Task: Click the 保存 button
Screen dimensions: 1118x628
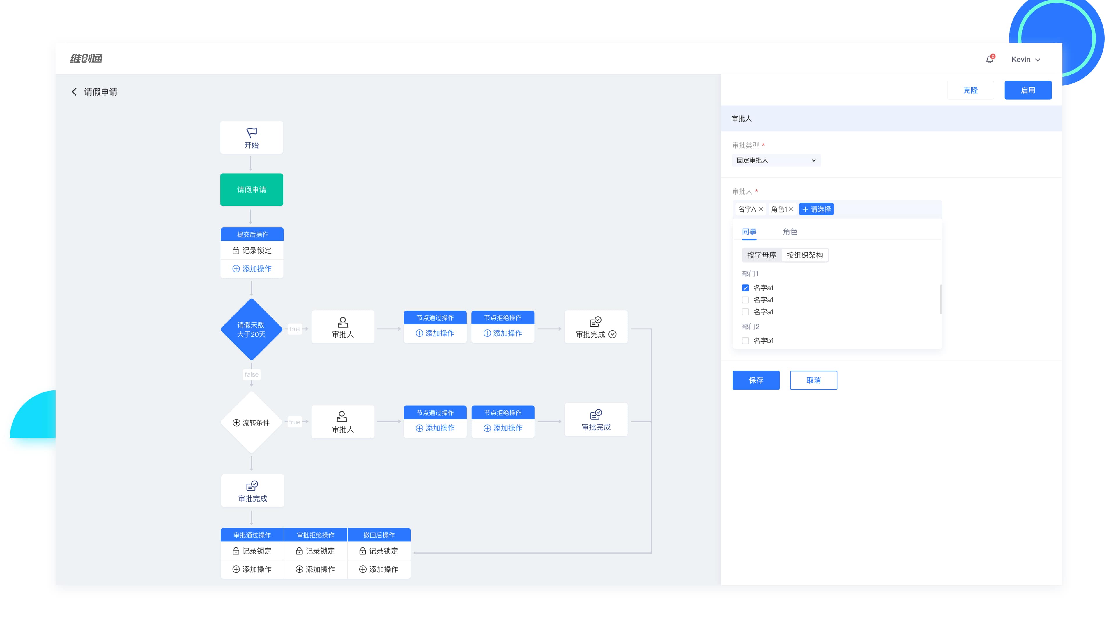Action: [756, 380]
